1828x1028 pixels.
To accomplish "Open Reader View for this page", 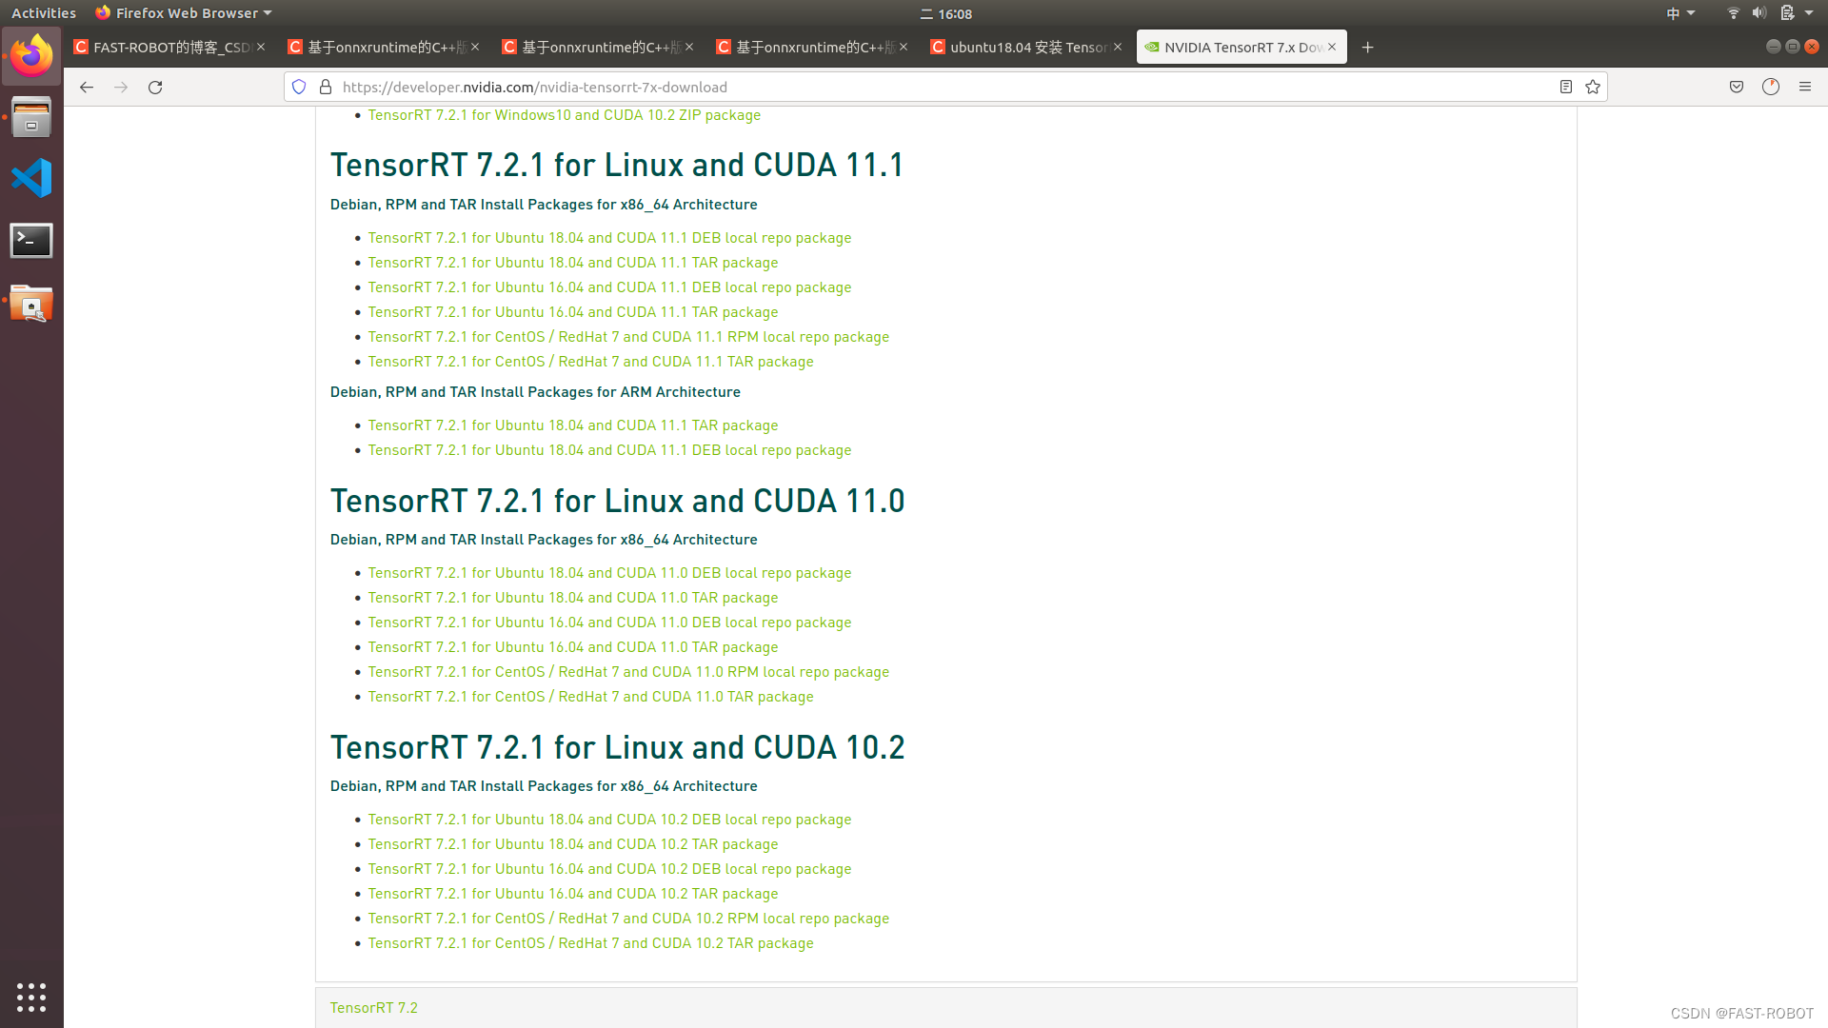I will [x=1565, y=87].
